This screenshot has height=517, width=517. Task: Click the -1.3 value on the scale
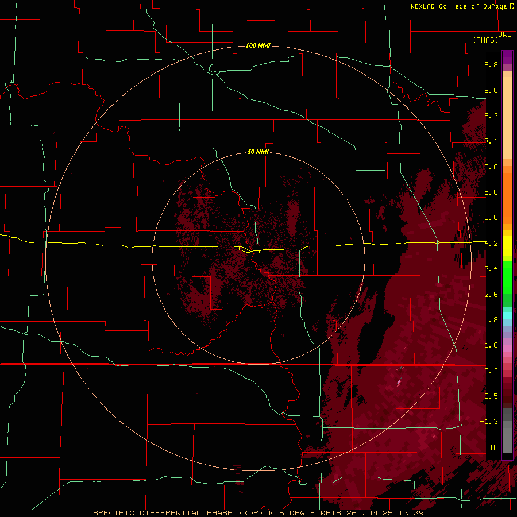489,422
